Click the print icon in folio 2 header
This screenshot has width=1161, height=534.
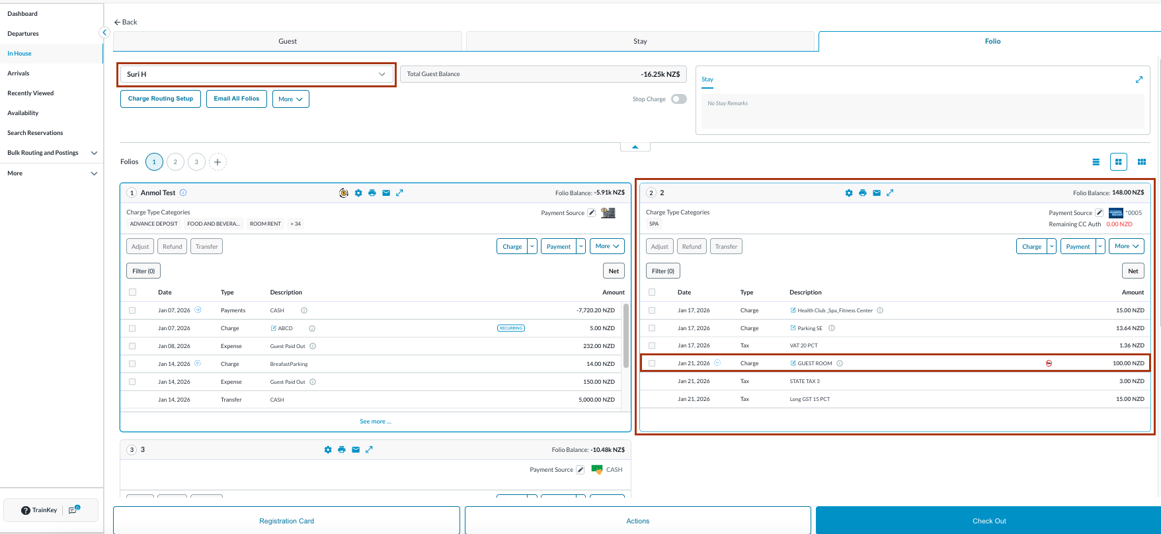862,193
